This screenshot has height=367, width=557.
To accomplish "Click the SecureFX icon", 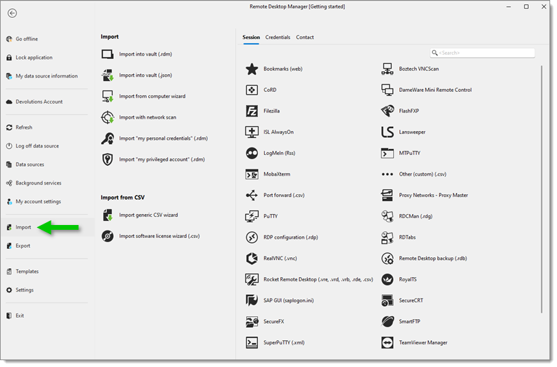I will coord(252,322).
